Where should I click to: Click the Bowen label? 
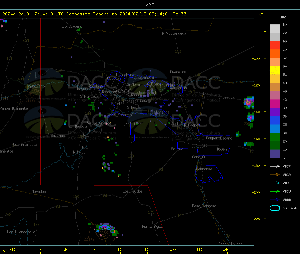point(222,149)
